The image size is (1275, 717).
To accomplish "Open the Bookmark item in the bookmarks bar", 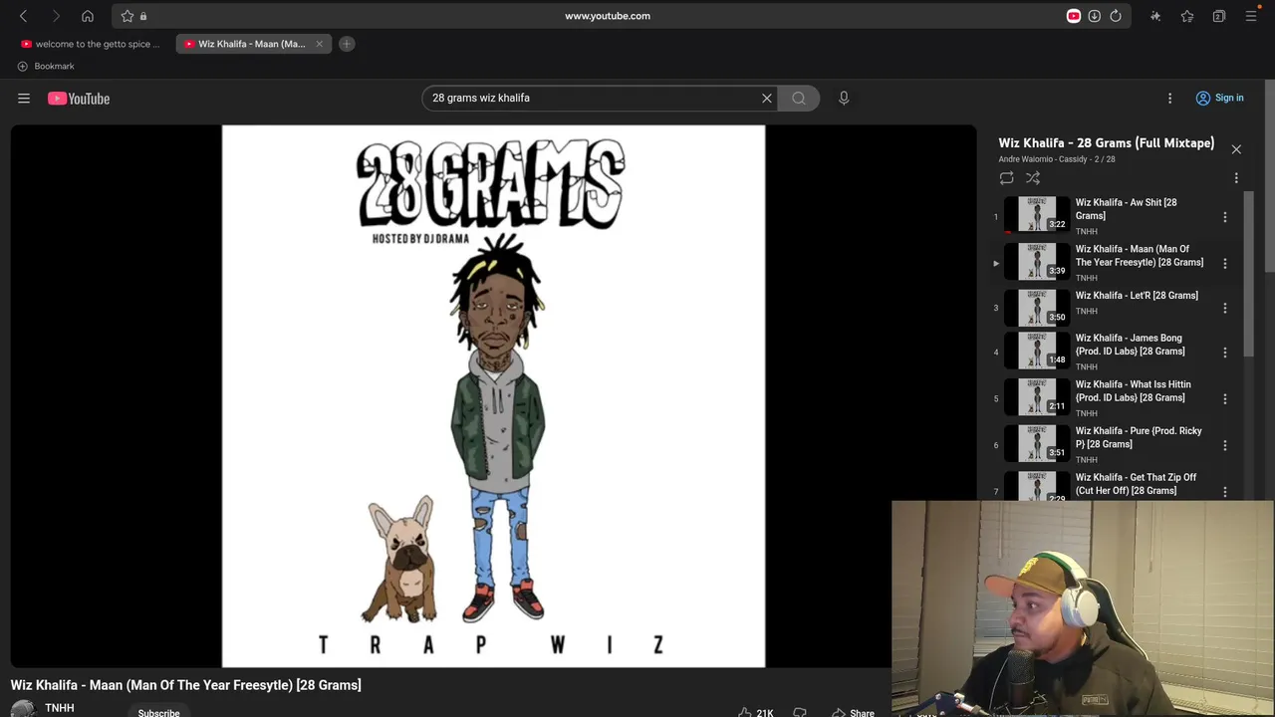I will click(46, 66).
